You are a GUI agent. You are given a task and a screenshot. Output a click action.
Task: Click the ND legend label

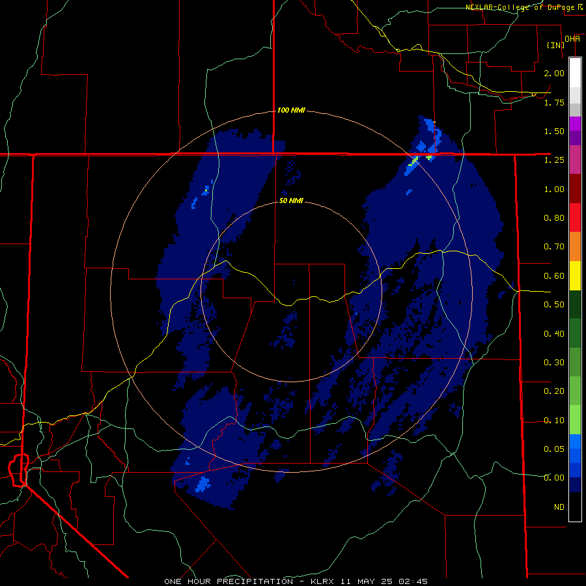(559, 507)
